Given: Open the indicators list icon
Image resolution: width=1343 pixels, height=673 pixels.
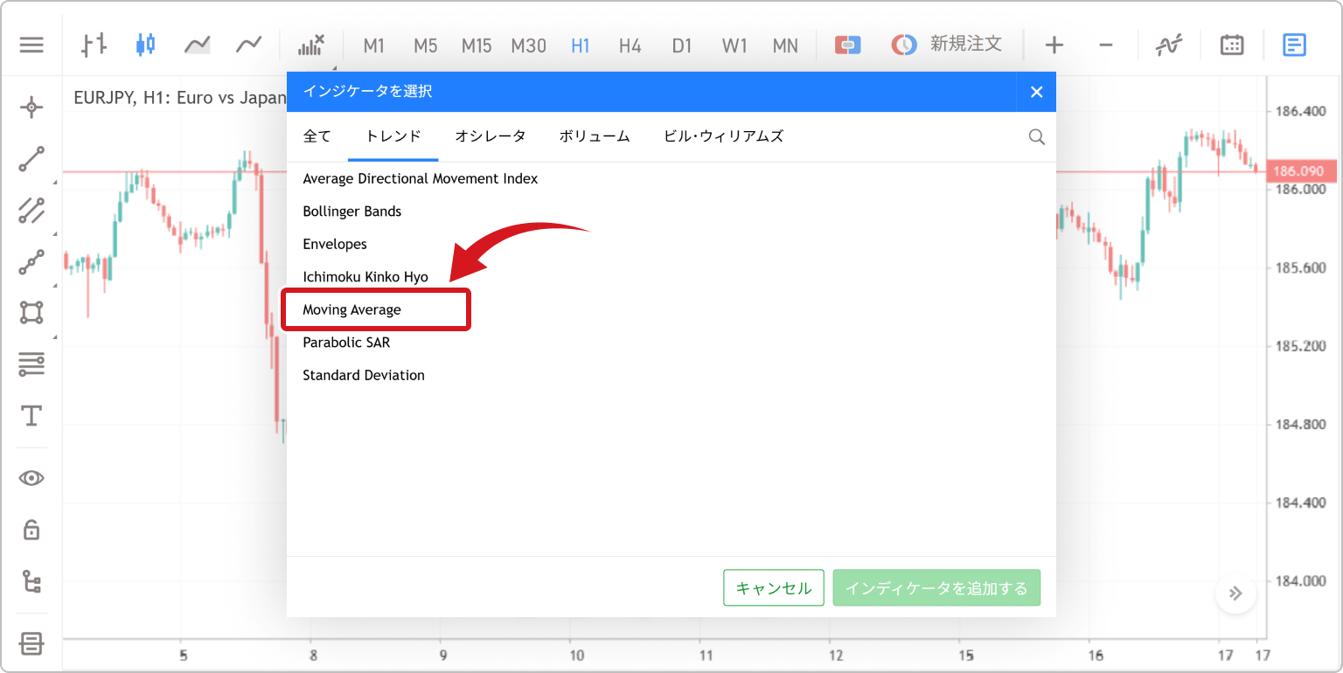Looking at the screenshot, I should click(x=311, y=45).
